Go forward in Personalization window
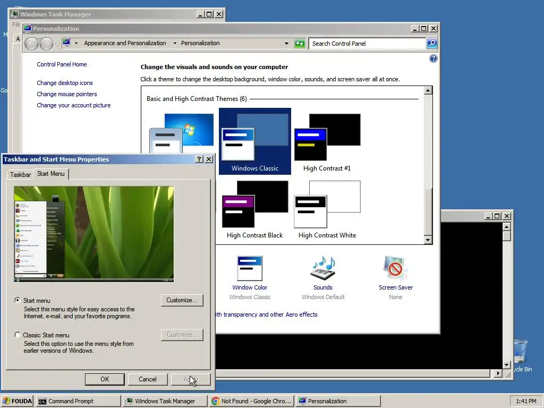 (47, 44)
